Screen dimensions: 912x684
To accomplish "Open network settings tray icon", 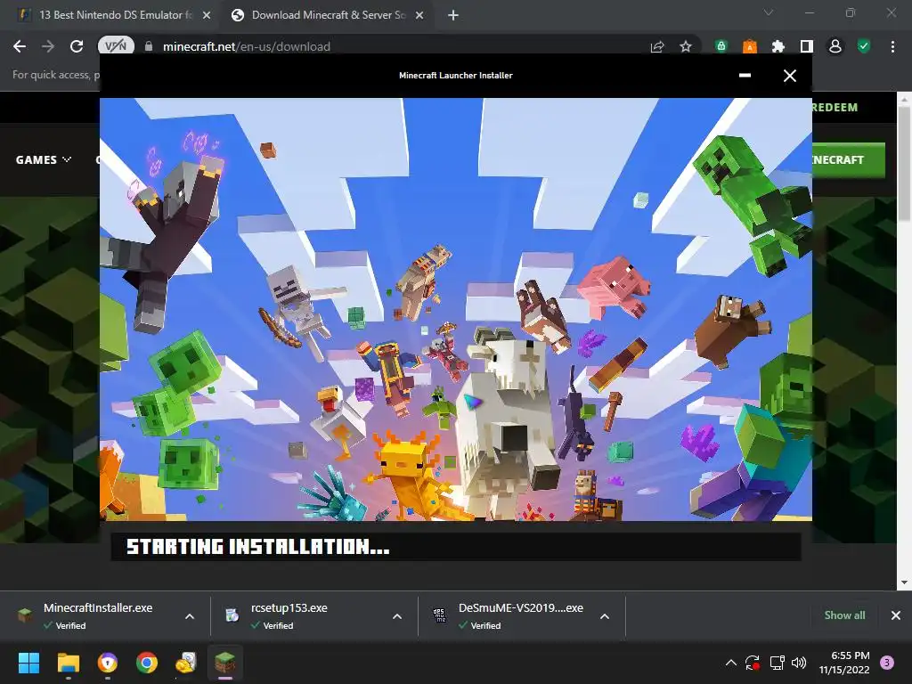I will tap(777, 663).
